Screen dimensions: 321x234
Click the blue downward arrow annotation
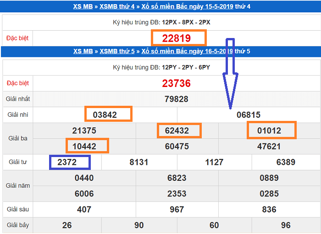(230, 76)
